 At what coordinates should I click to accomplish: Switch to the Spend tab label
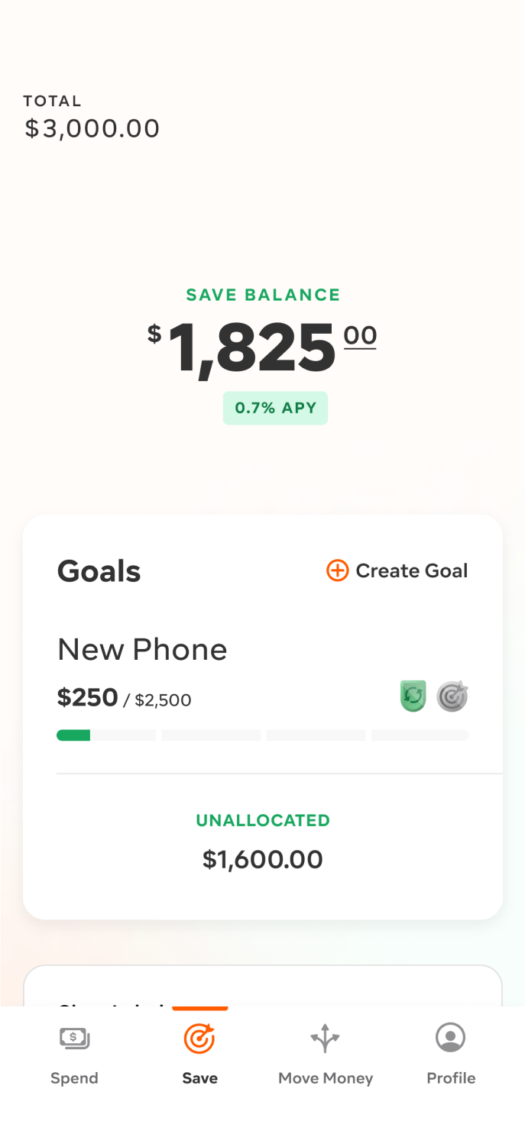click(74, 1078)
